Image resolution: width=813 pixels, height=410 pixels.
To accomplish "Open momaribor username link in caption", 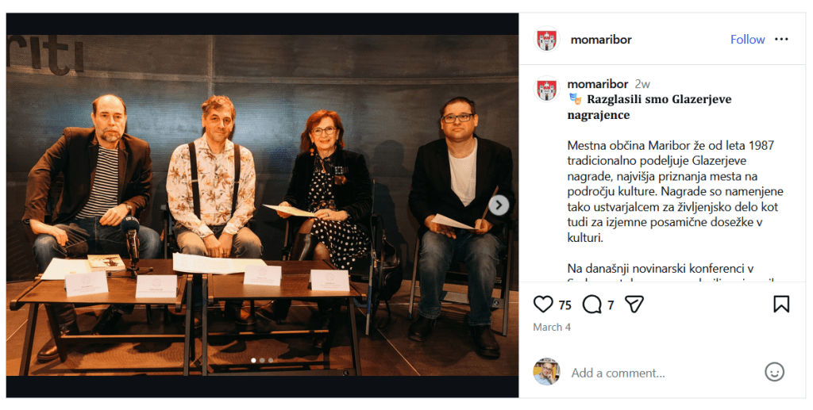I will pyautogui.click(x=597, y=84).
